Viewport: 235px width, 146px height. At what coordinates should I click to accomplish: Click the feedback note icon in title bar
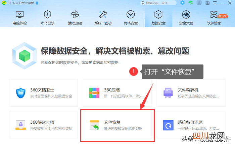tap(207, 3)
